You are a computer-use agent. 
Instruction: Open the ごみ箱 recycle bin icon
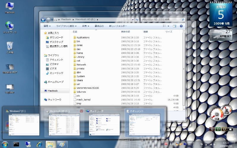click(10, 47)
